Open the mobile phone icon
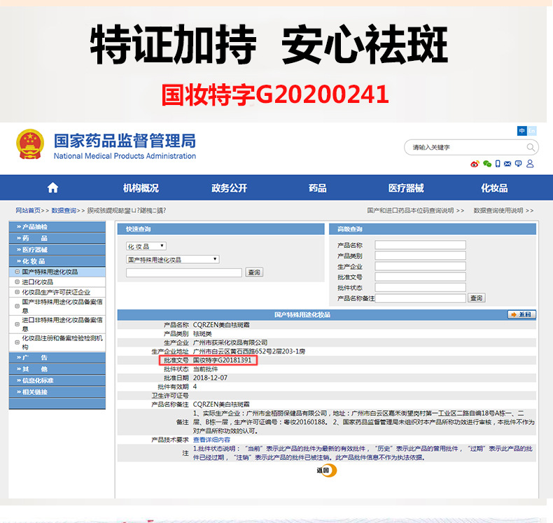The image size is (553, 523). [498, 164]
